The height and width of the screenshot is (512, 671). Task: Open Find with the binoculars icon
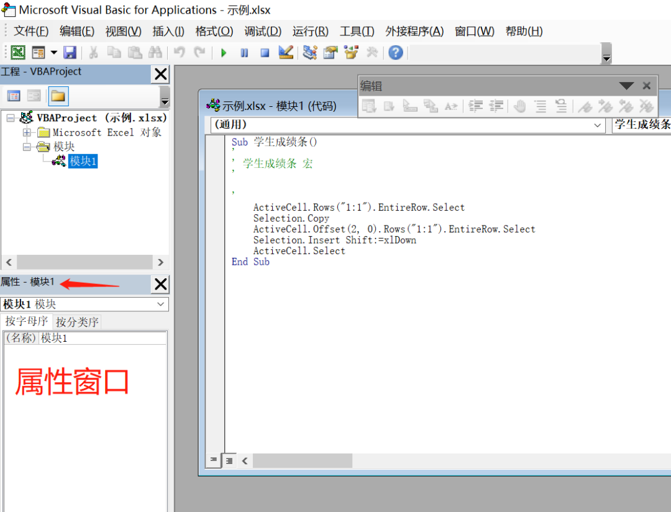(x=155, y=53)
